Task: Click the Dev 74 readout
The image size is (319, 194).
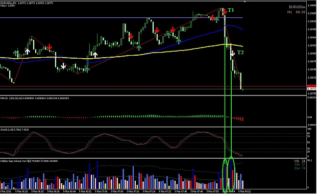Action: point(300,168)
